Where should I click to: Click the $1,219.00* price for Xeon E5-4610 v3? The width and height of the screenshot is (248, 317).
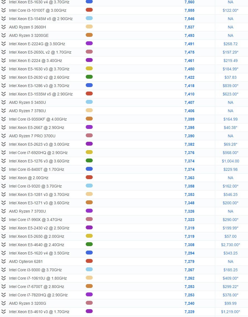click(x=230, y=312)
